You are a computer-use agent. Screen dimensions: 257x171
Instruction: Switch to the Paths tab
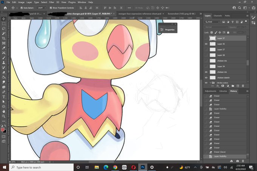[x=228, y=16]
